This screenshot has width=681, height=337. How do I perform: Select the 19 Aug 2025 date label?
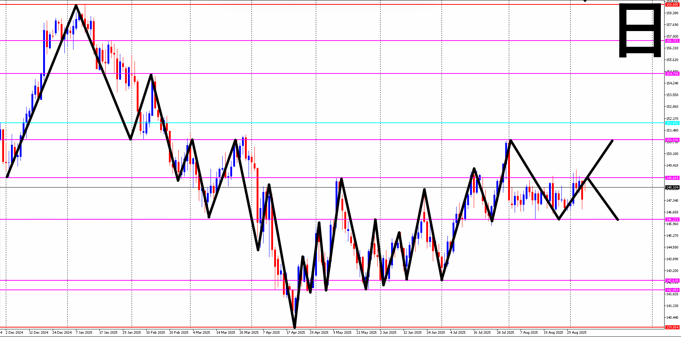(x=553, y=333)
